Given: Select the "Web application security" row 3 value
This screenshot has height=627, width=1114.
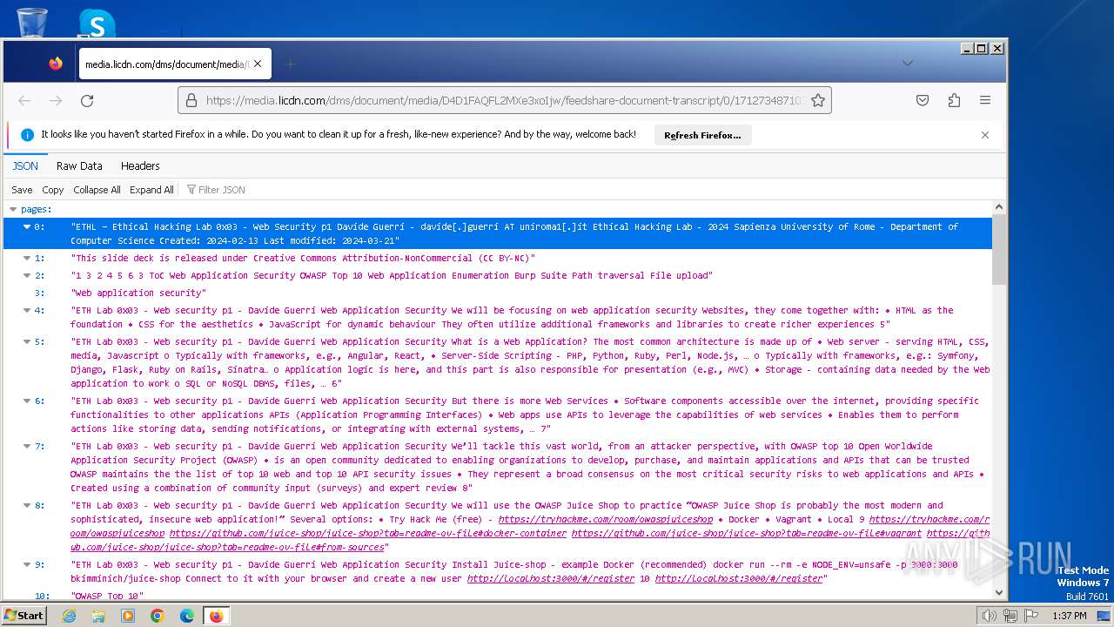Looking at the screenshot, I should [138, 293].
